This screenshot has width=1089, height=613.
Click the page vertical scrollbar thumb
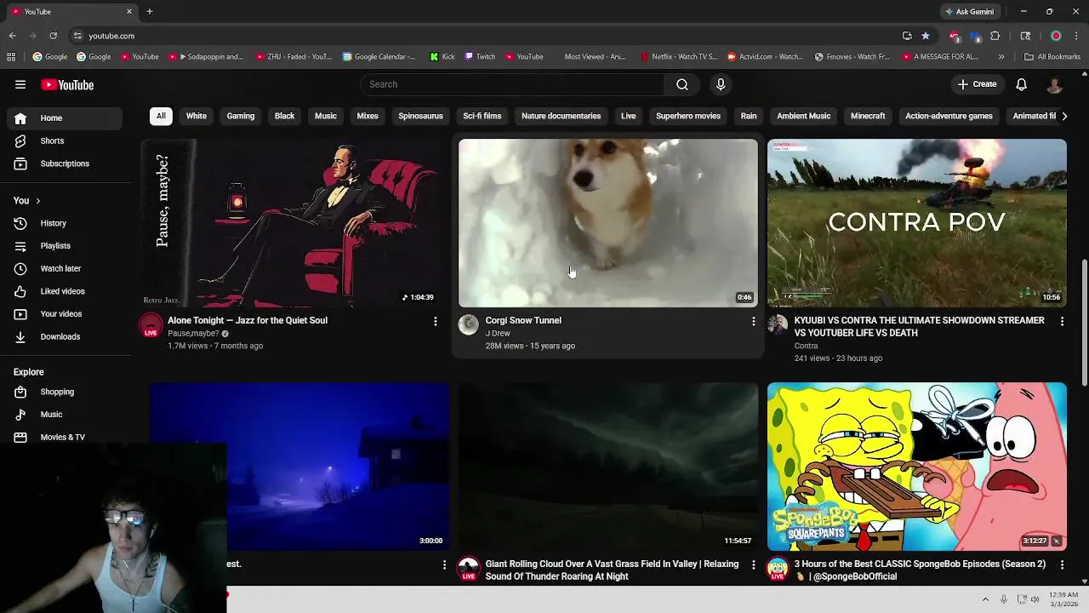click(x=1084, y=324)
